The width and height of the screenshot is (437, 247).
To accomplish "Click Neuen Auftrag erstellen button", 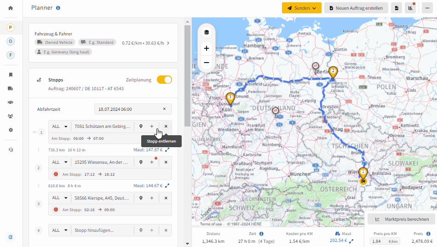I will tap(356, 8).
